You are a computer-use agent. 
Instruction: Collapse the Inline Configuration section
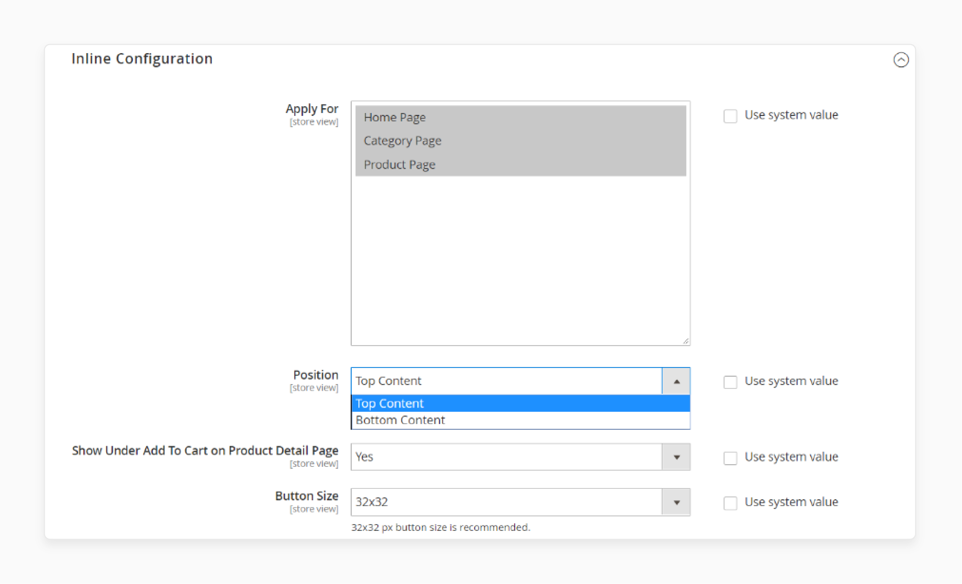click(x=901, y=60)
